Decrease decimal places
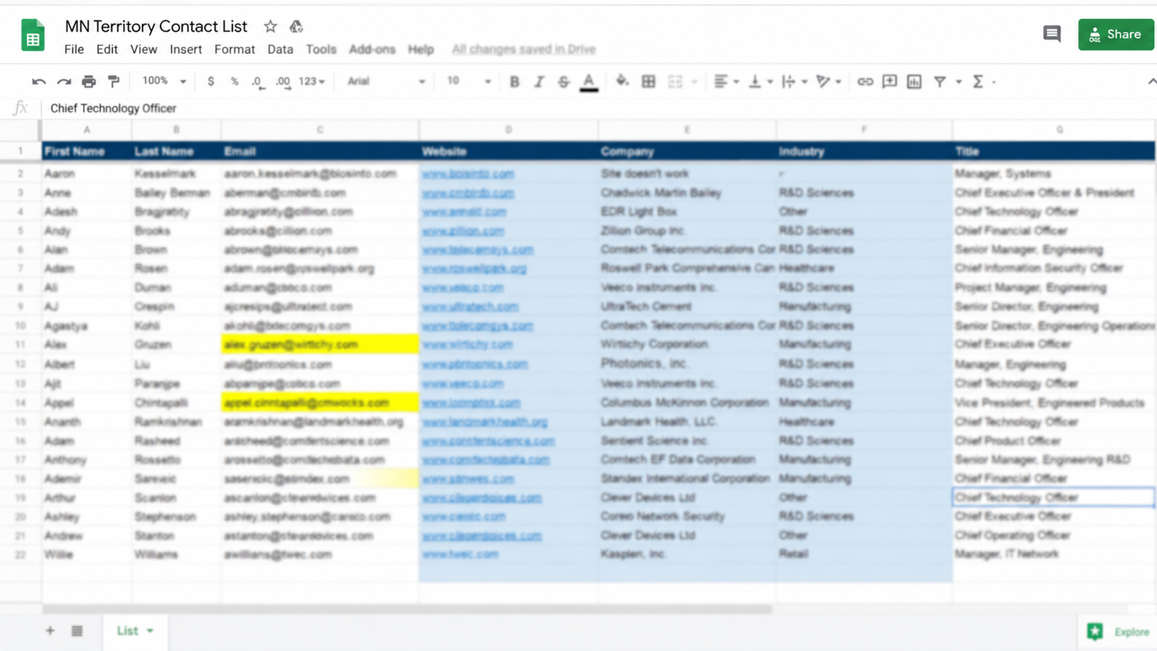This screenshot has width=1157, height=651. (x=257, y=82)
